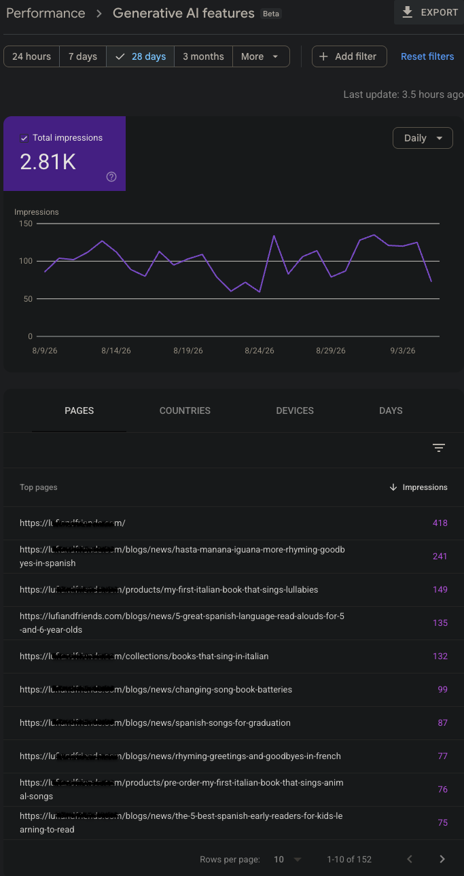Go to next page of results
The width and height of the screenshot is (464, 876).
(x=442, y=859)
